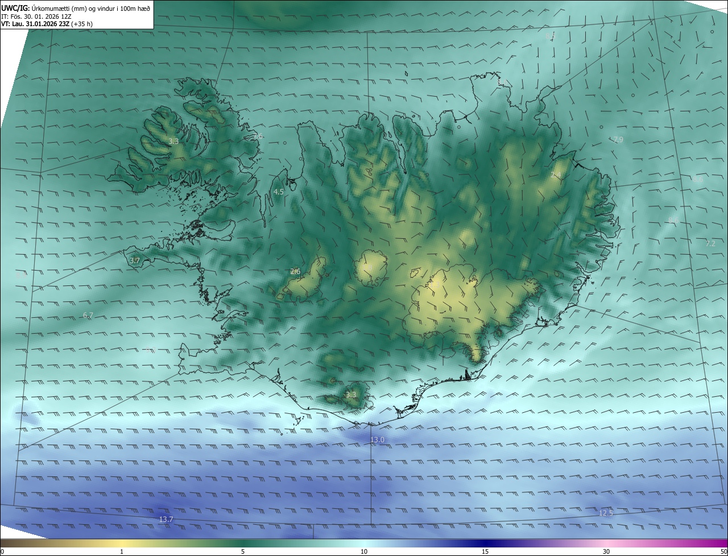728x556 pixels.
Task: Click the 10 tick on the color scale
Action: 364,551
